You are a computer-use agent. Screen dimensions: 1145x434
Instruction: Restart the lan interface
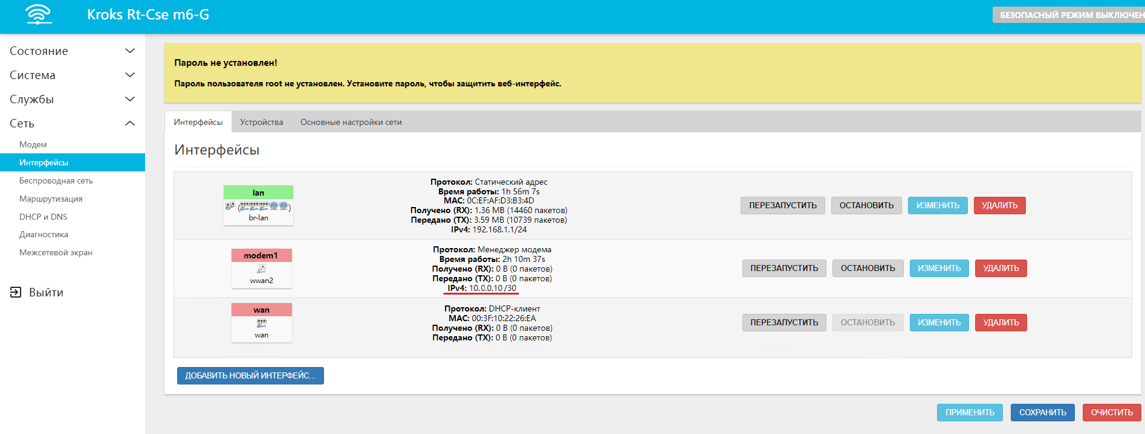[782, 206]
